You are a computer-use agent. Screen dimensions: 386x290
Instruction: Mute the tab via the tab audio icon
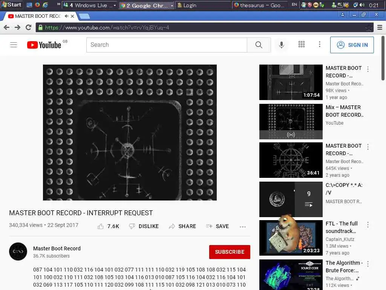click(x=66, y=16)
